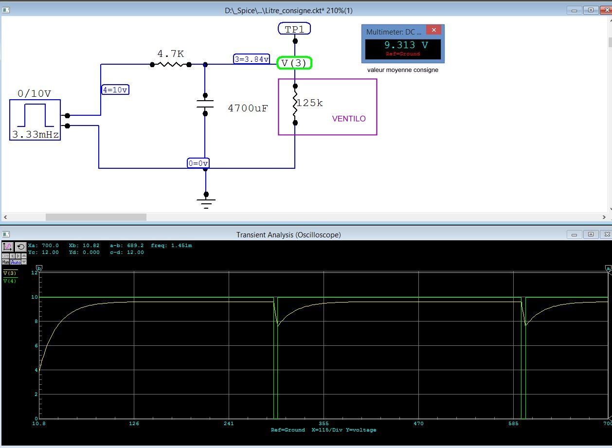Click the oscilloscope up arrow button

(x=24, y=256)
